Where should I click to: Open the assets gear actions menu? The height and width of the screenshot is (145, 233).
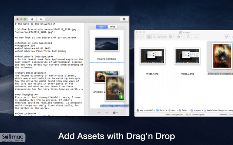pyautogui.click(x=115, y=113)
